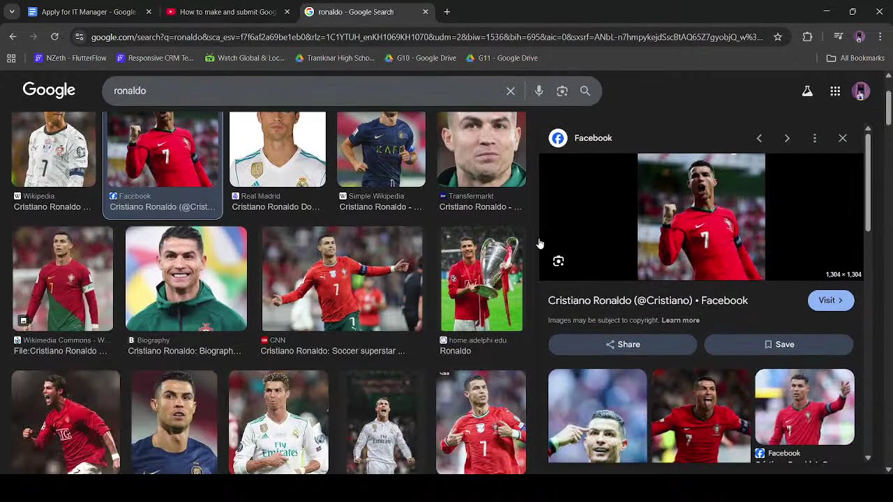
Task: Clear the ronaldo search query
Action: click(x=511, y=91)
